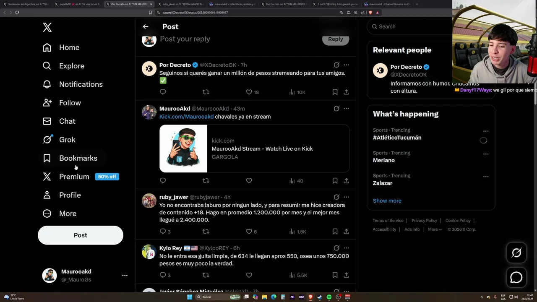Open more options on Kylo Rey post
The width and height of the screenshot is (537, 302).
point(346,248)
